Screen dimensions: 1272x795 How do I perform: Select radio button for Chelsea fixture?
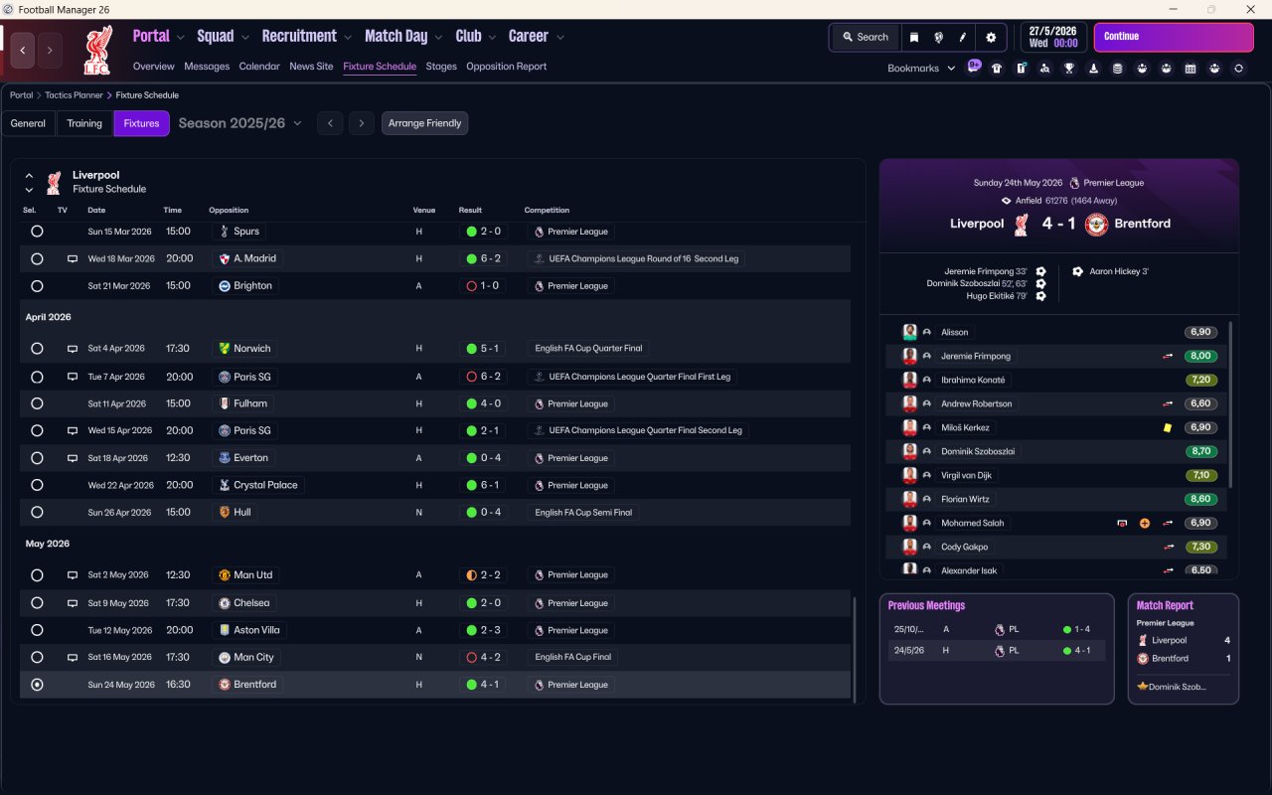37,603
